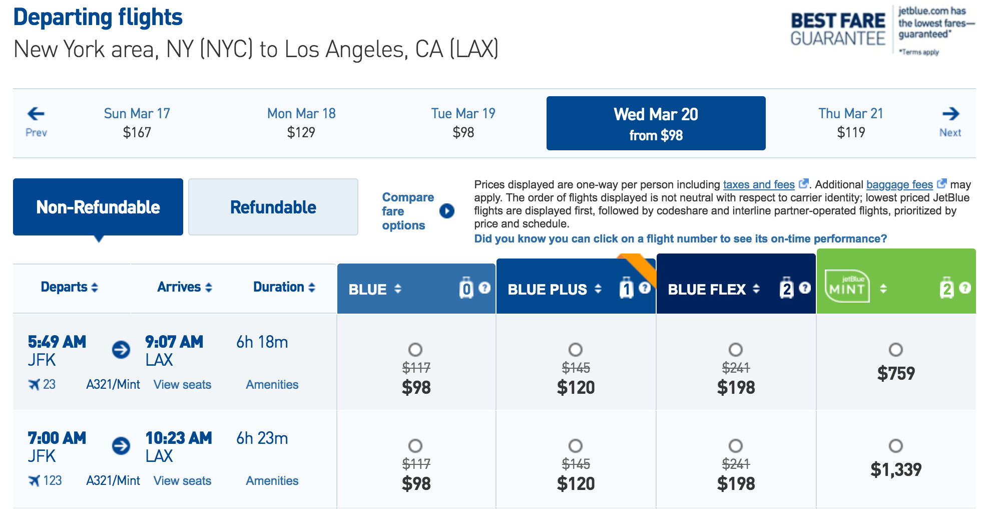
Task: Click the Blue fare help question mark
Action: 484,288
